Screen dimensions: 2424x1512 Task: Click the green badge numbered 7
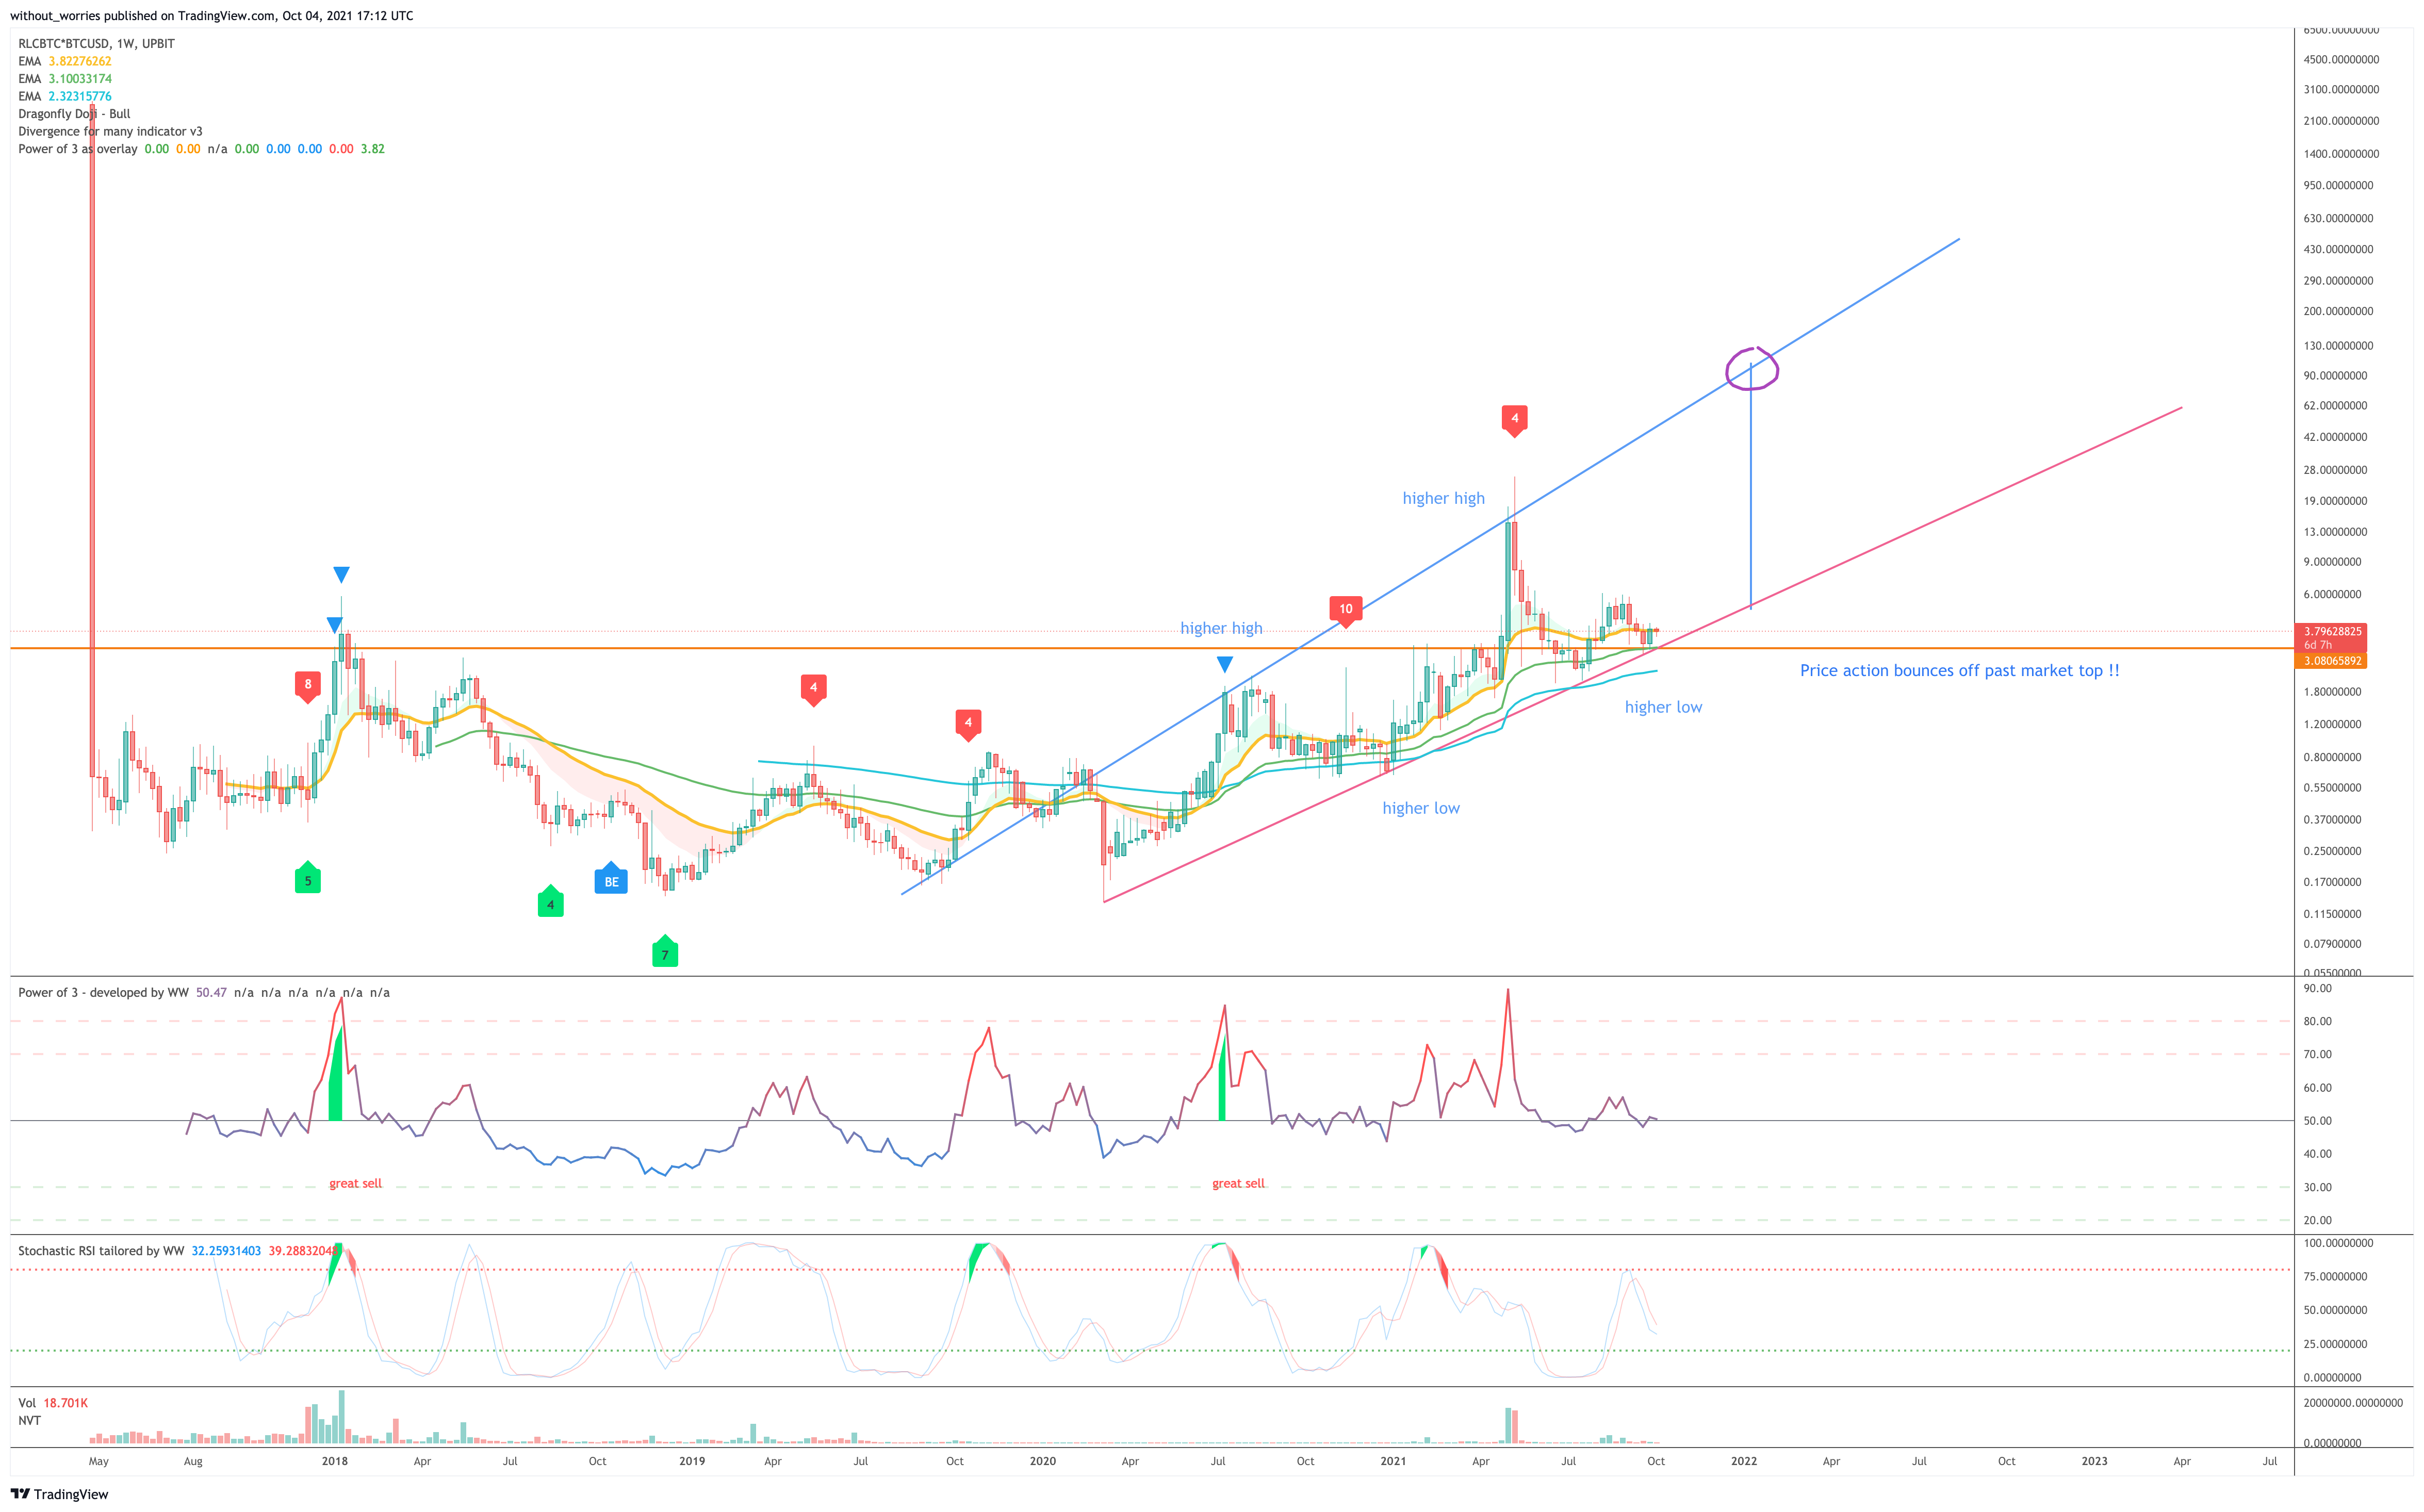coord(665,952)
